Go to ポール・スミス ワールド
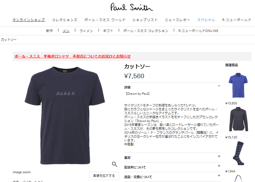This screenshot has width=255, height=182. pyautogui.click(x=105, y=20)
